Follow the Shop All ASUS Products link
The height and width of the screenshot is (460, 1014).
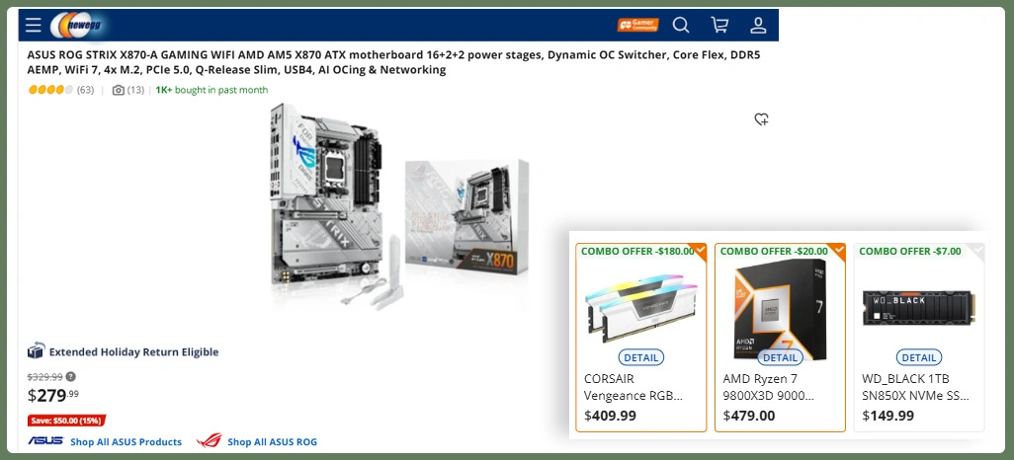pyautogui.click(x=126, y=442)
